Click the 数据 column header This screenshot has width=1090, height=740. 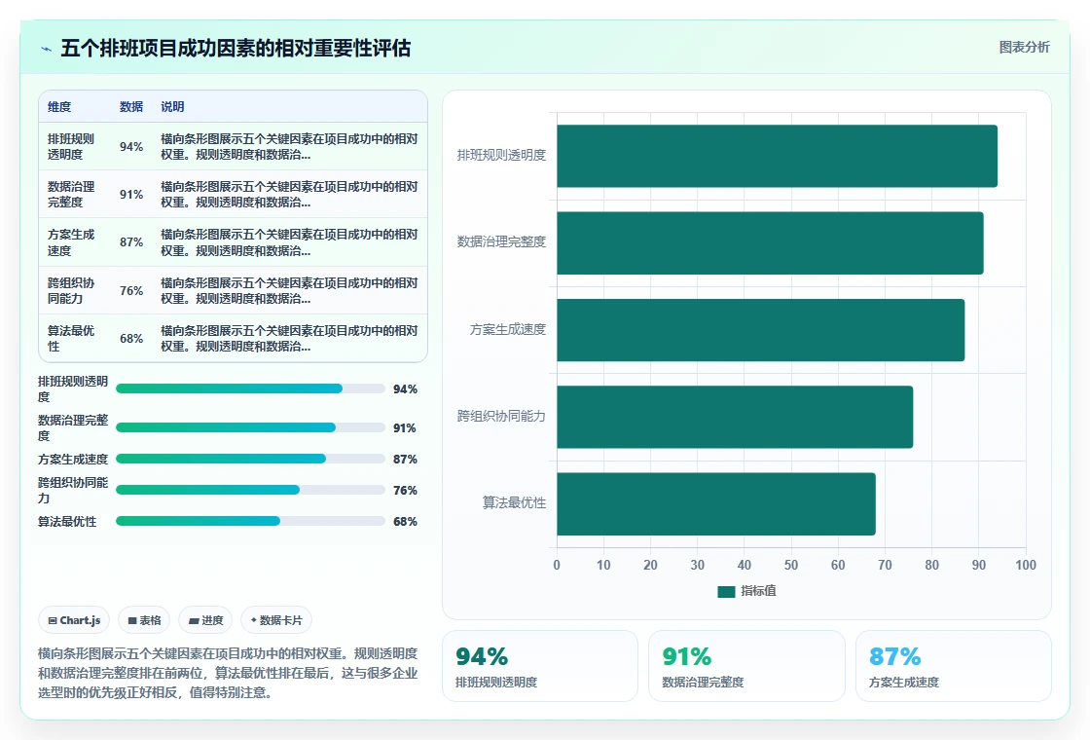(x=130, y=107)
